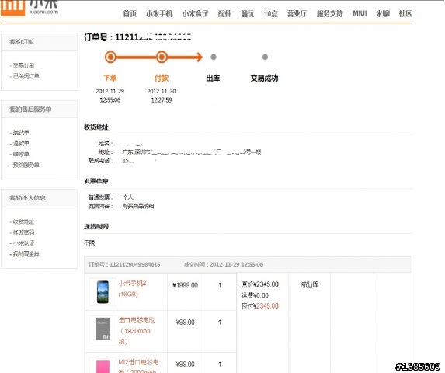Open 修改密码 in the sidebar
Screen dimensions: 445x373
coord(23,232)
